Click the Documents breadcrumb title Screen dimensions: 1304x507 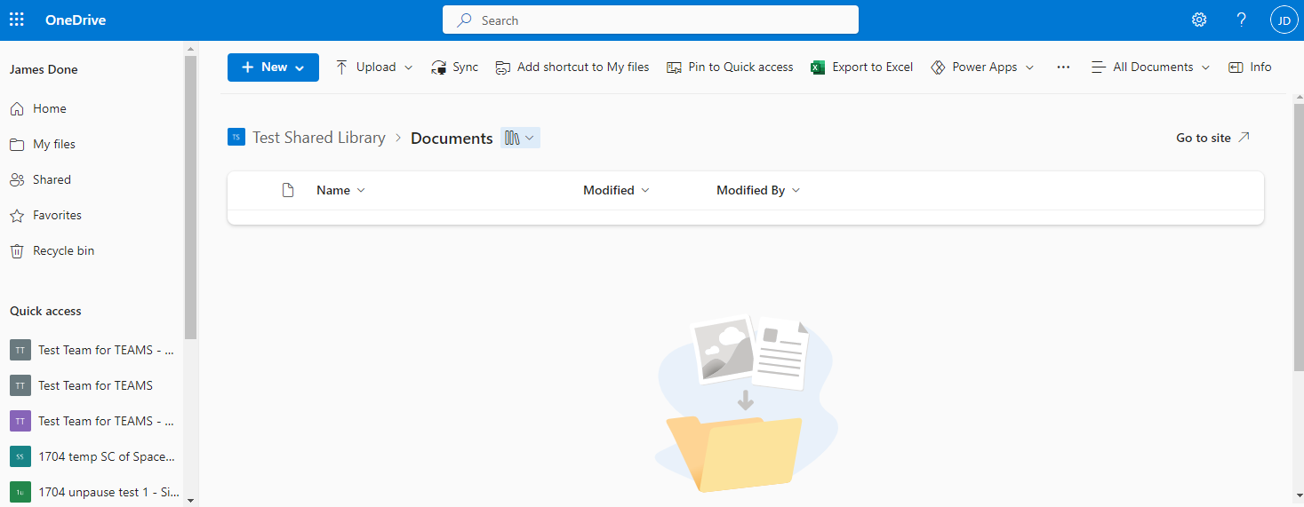[452, 138]
